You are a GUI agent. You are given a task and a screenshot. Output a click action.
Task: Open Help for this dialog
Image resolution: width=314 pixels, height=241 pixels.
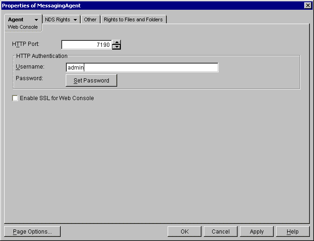(293, 232)
